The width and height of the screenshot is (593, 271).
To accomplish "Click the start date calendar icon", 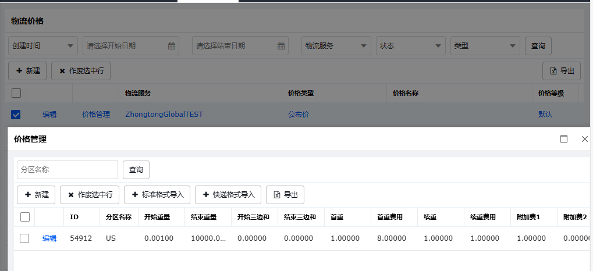I will coord(172,46).
